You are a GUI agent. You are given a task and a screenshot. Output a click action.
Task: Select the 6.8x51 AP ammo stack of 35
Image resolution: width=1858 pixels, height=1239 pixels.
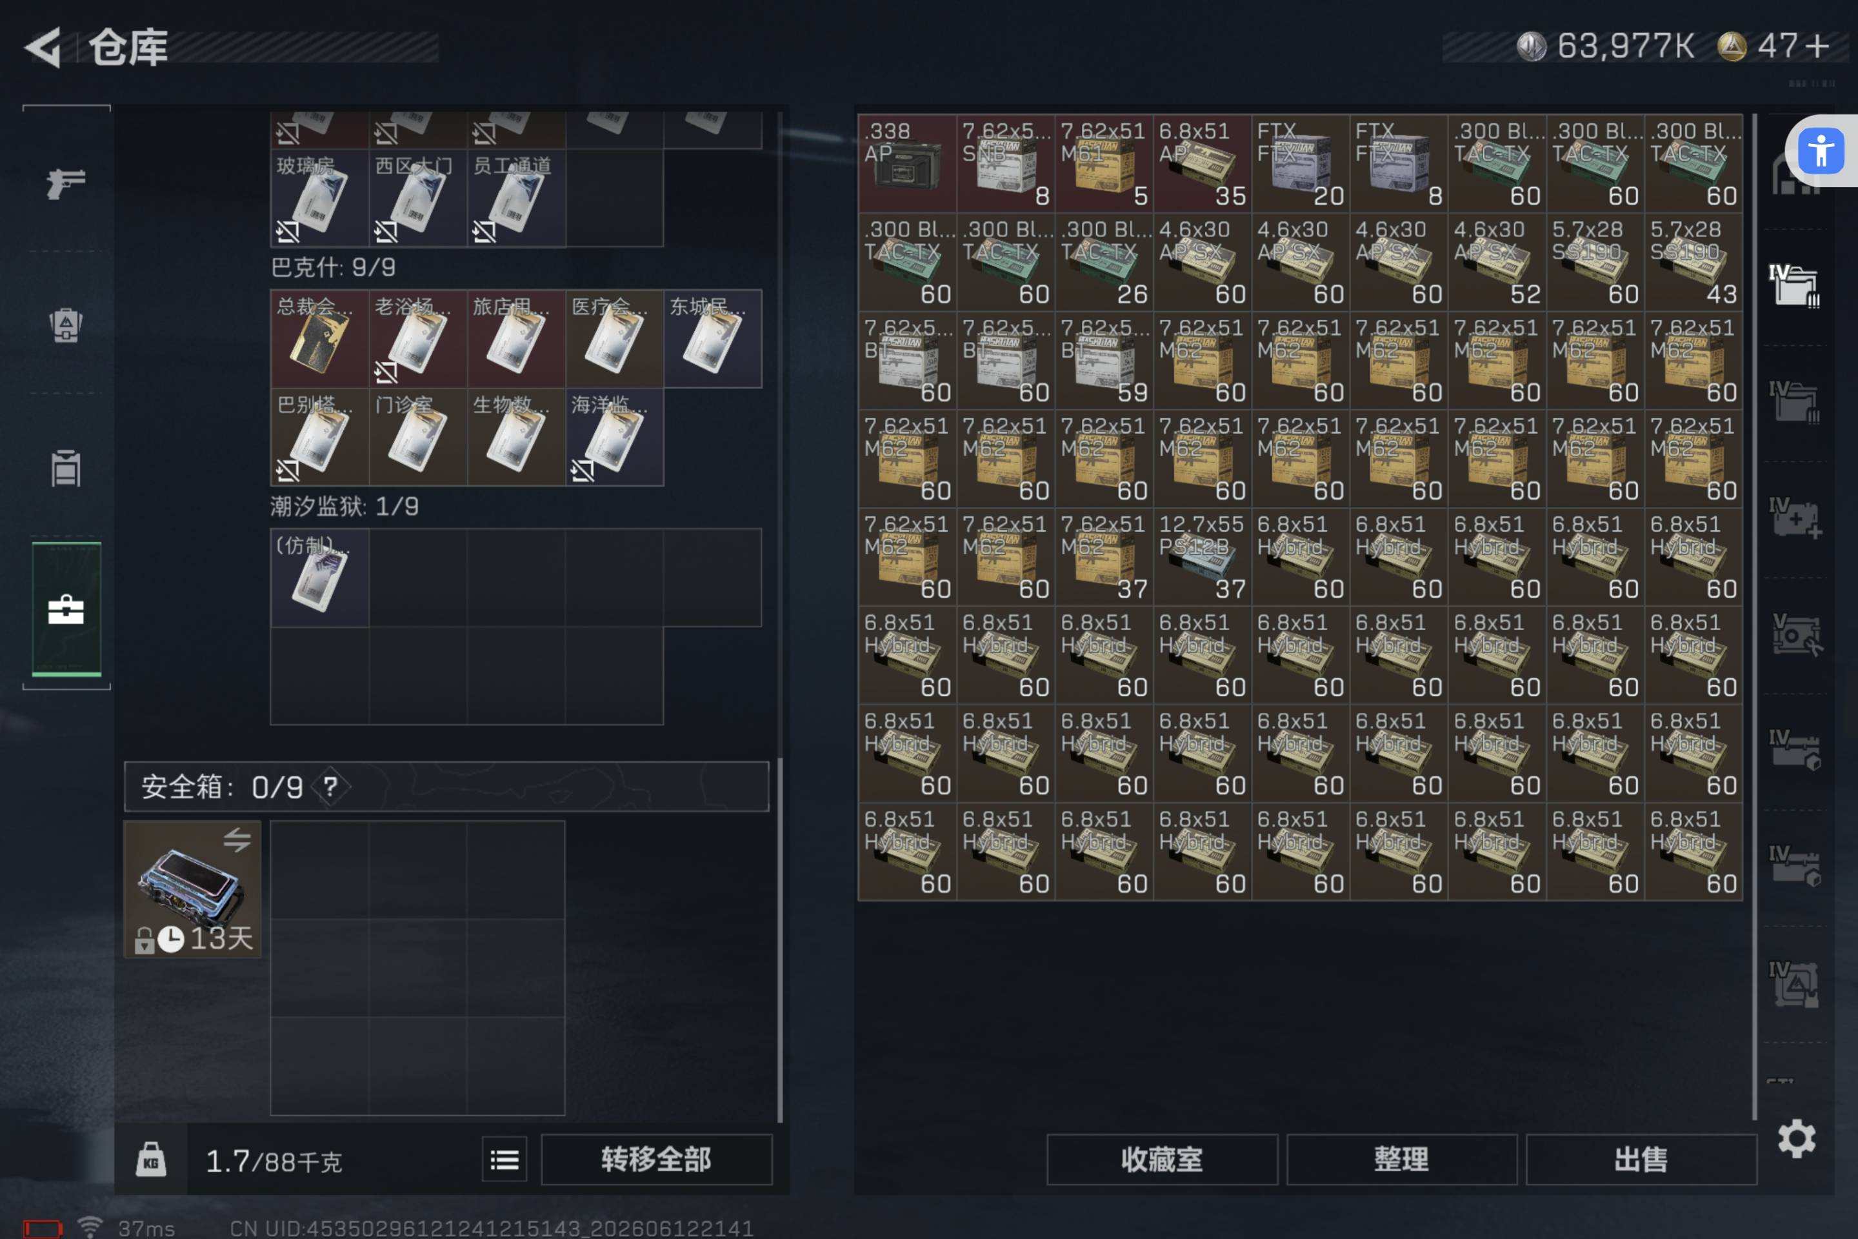[x=1203, y=163]
